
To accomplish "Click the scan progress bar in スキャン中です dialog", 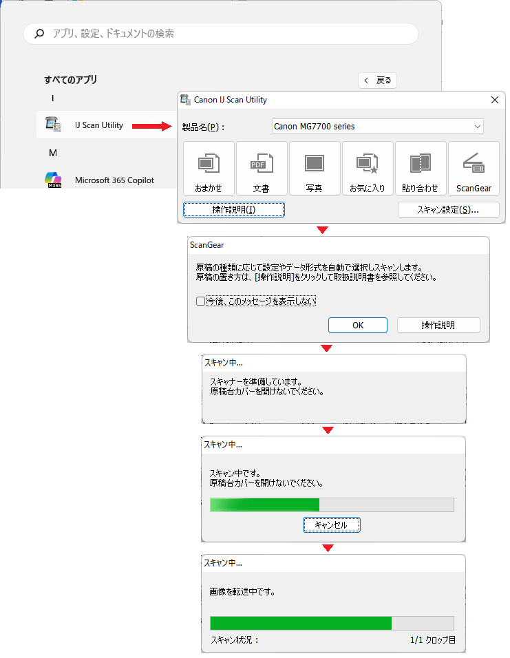I will pos(332,505).
